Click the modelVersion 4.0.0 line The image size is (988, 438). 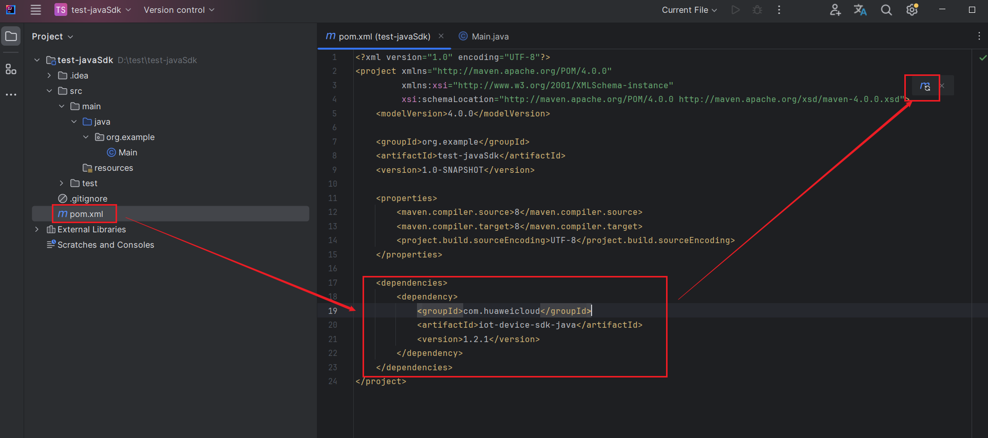(463, 113)
